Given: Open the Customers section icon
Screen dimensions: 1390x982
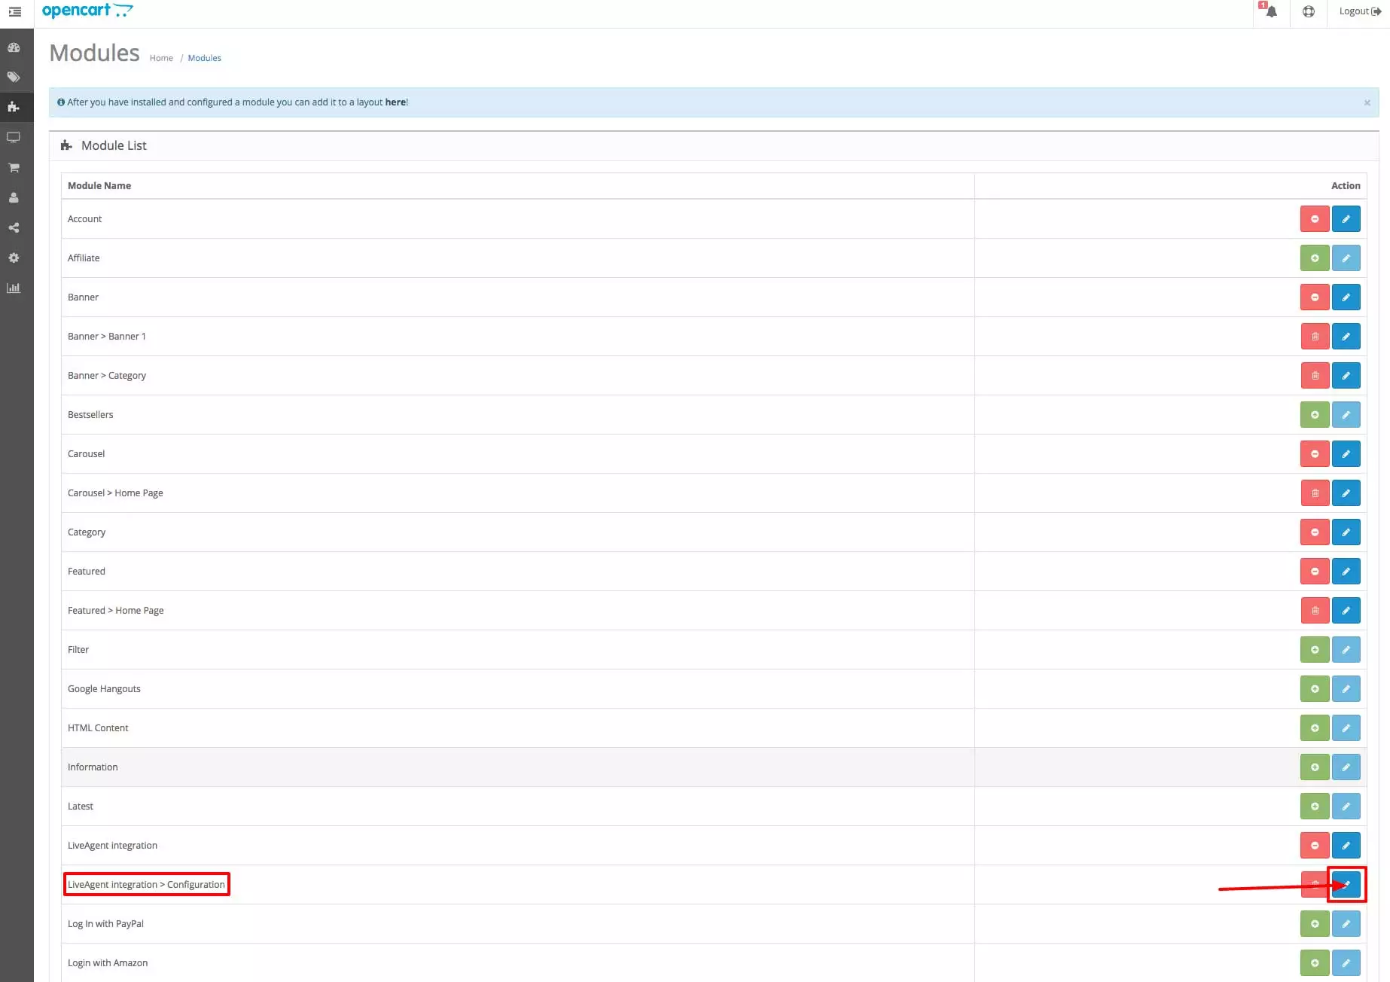Looking at the screenshot, I should (x=14, y=197).
